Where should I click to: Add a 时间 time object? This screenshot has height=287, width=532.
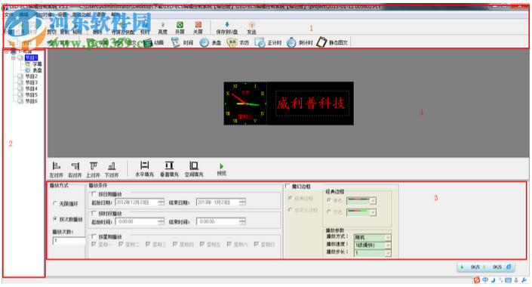pyautogui.click(x=182, y=42)
